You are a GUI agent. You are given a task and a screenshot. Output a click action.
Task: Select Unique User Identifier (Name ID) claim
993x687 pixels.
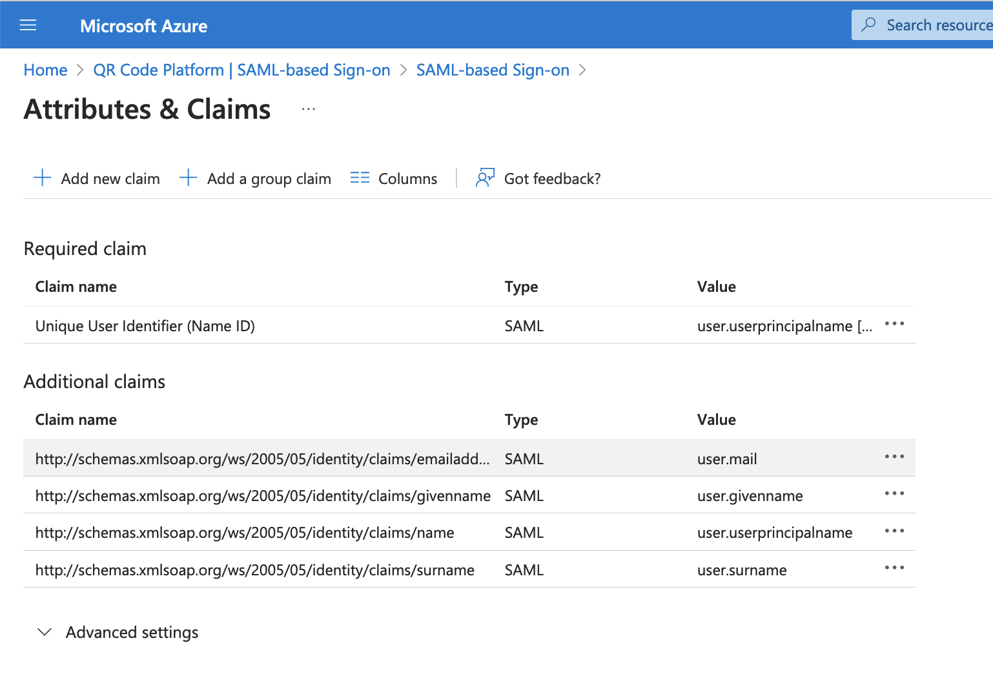click(x=145, y=326)
